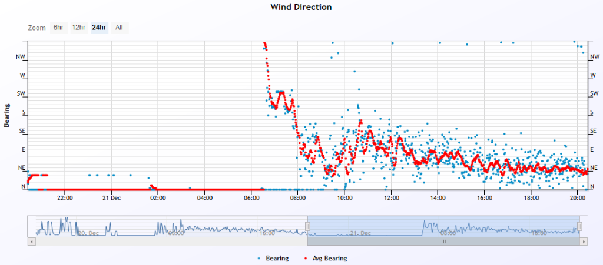The height and width of the screenshot is (265, 603).
Task: Toggle the Bearing series in legend
Action: pyautogui.click(x=273, y=258)
